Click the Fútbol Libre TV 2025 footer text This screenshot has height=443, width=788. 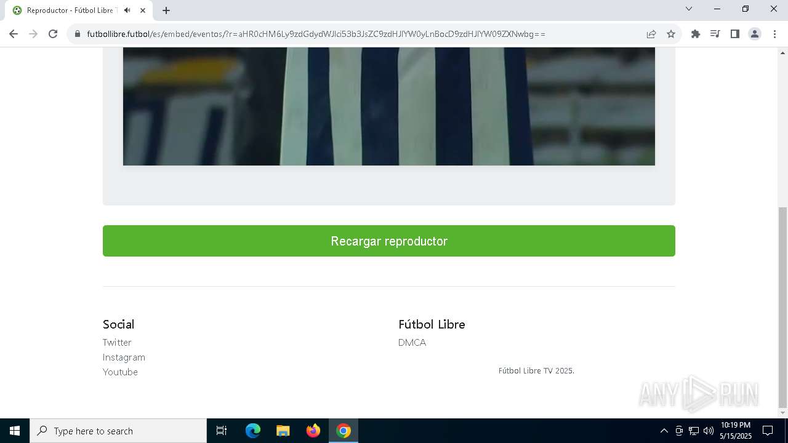(x=536, y=370)
